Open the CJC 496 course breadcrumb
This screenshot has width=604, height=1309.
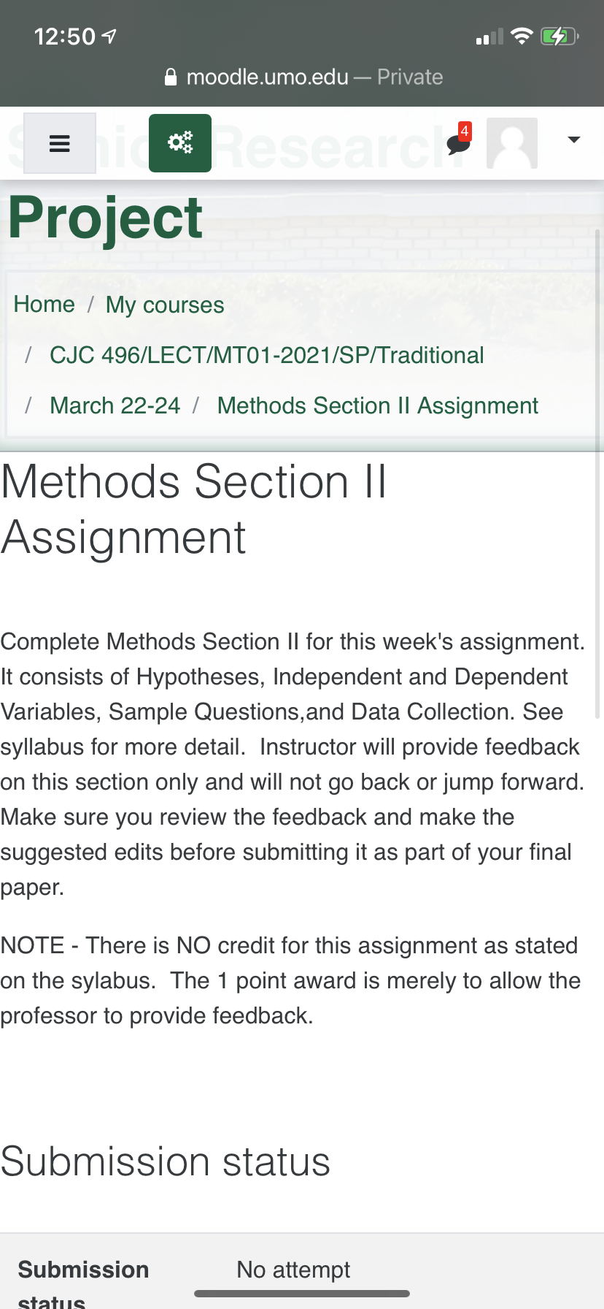tap(266, 355)
